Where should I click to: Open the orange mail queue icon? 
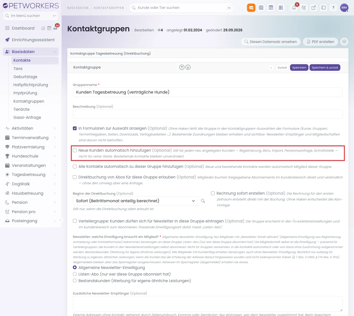(x=251, y=8)
